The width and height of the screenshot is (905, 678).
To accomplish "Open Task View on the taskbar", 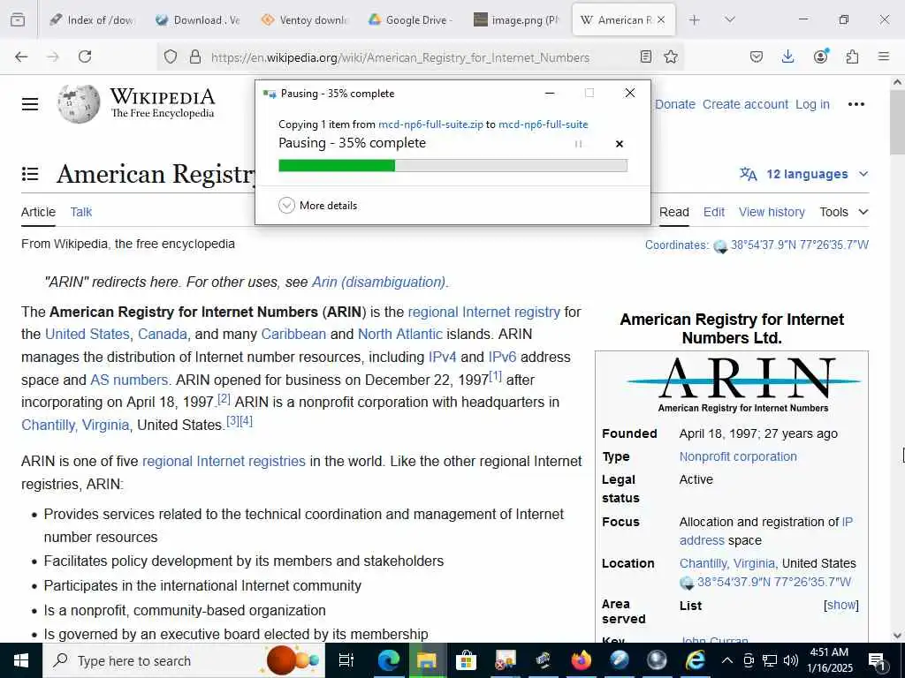I will click(346, 660).
